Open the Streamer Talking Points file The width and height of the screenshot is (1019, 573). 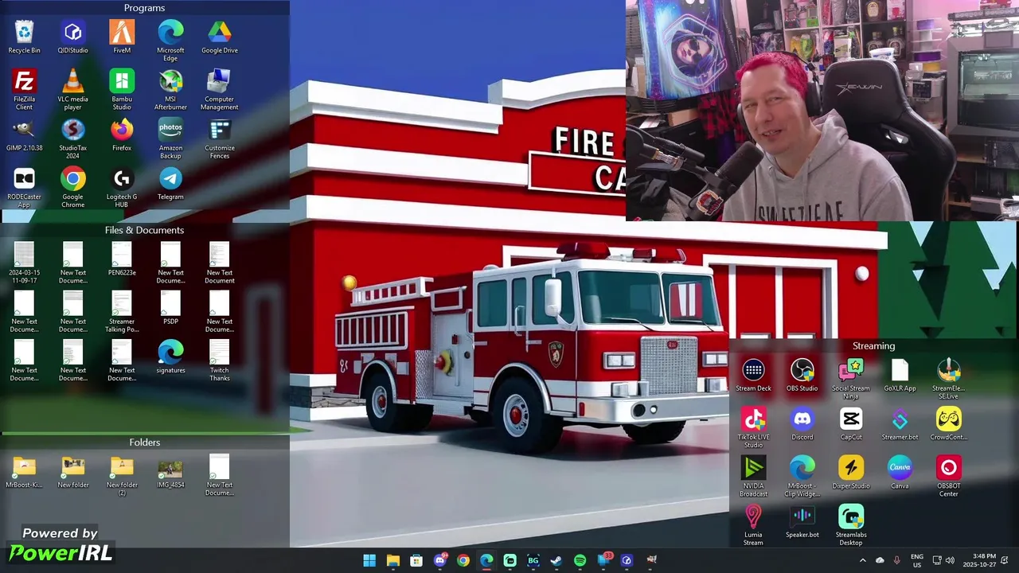click(122, 312)
